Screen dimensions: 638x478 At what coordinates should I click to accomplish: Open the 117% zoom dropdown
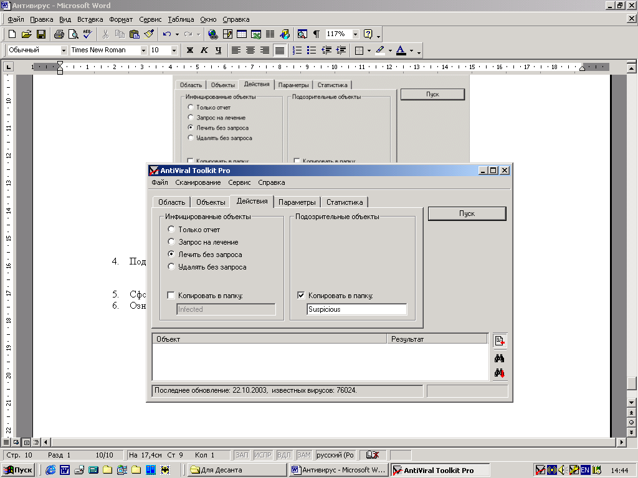pyautogui.click(x=355, y=34)
